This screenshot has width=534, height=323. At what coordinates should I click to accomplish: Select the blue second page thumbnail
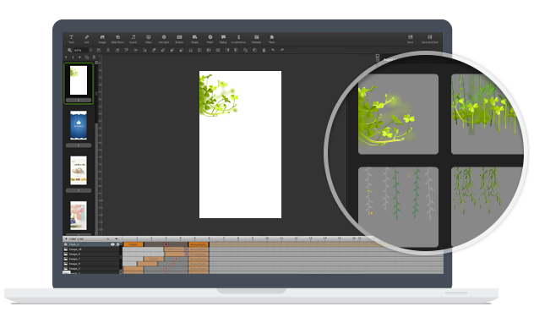click(79, 125)
